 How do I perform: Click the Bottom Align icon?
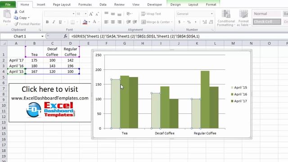tap(119, 14)
